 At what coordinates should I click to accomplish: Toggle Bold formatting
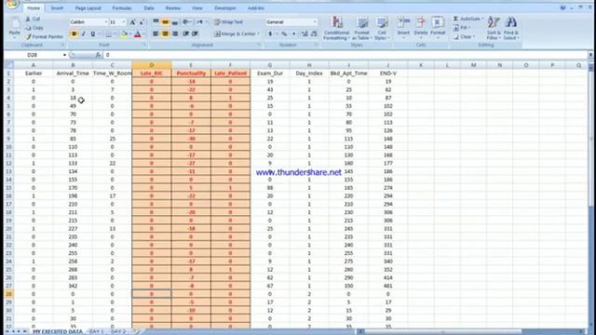[x=74, y=34]
